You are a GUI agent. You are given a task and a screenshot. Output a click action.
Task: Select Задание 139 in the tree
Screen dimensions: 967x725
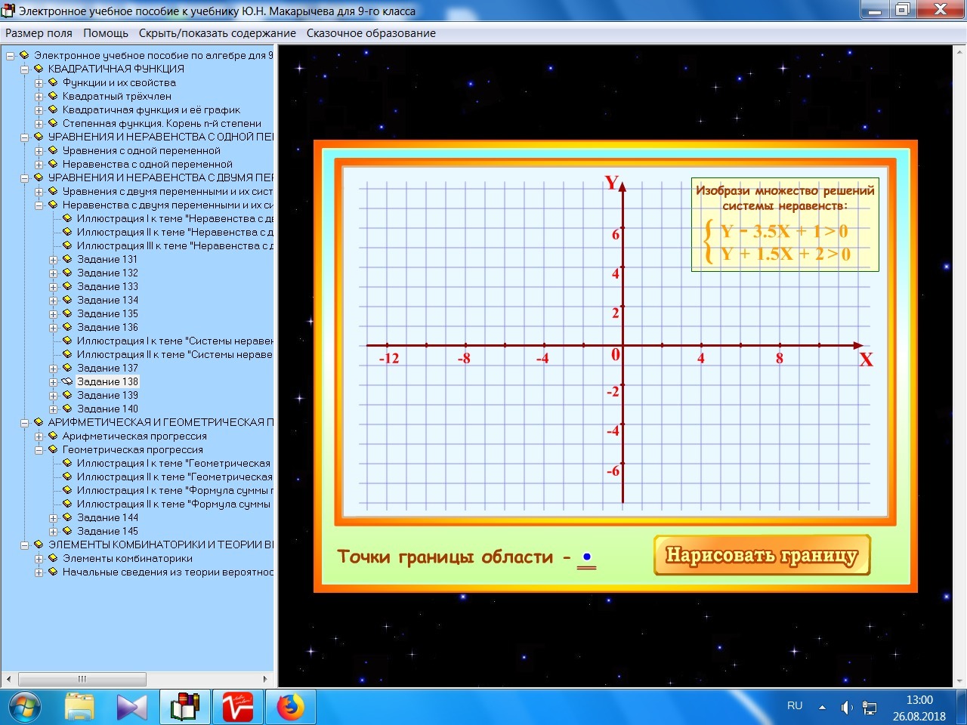click(107, 395)
